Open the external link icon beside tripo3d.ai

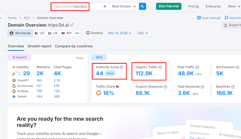[72, 25]
